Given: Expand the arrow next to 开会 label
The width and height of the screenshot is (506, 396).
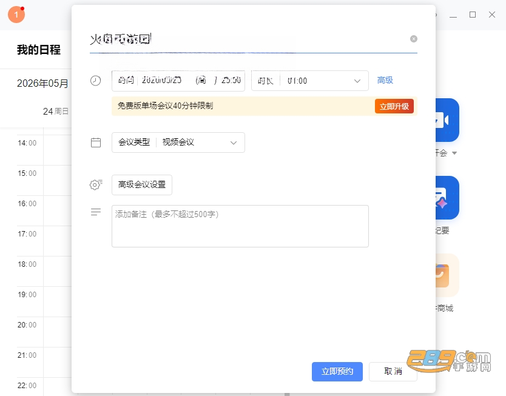Looking at the screenshot, I should (x=454, y=153).
